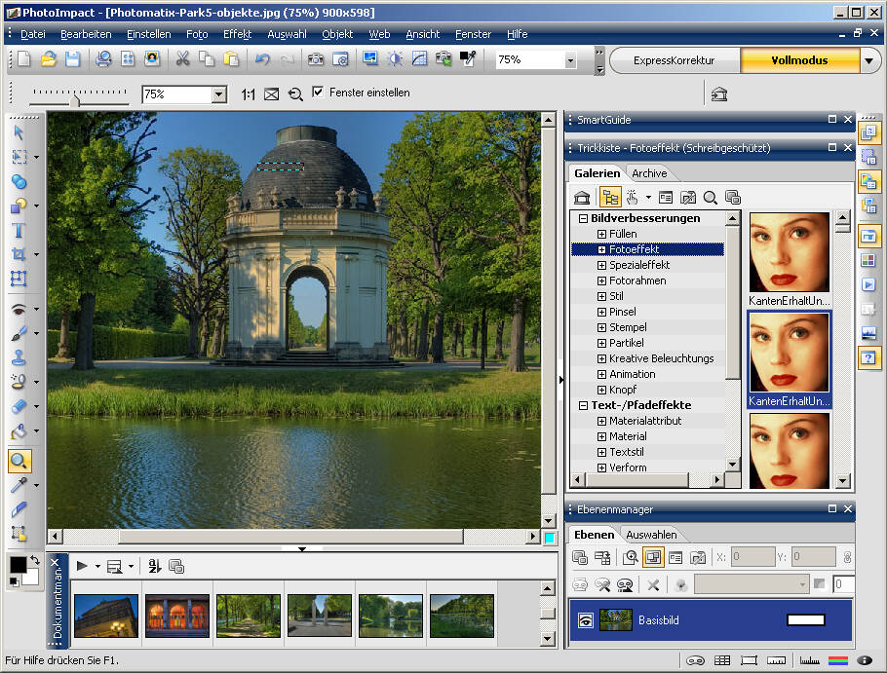Switch to the Archive tab
The height and width of the screenshot is (673, 887).
point(649,173)
